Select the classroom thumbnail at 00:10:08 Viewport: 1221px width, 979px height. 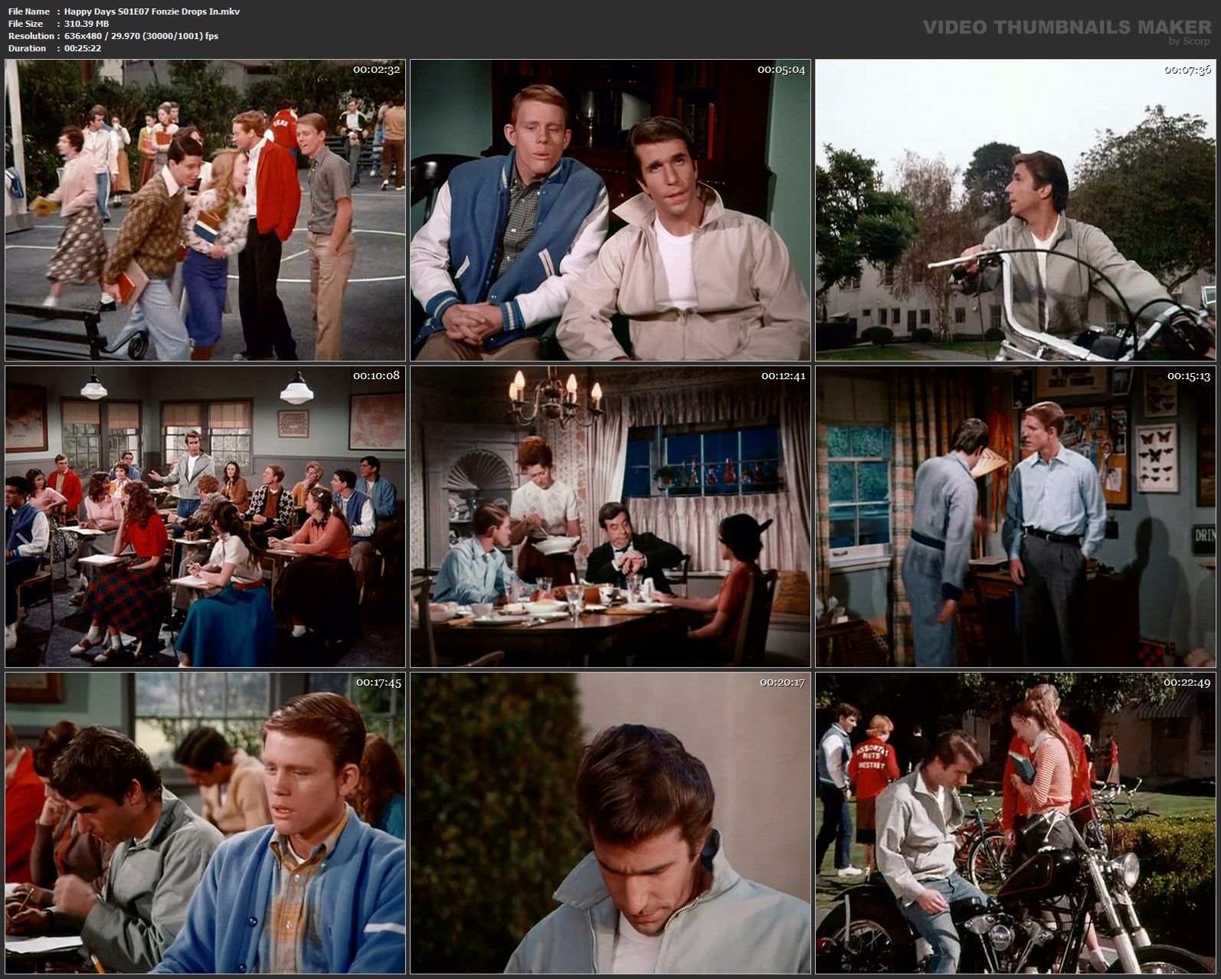205,516
